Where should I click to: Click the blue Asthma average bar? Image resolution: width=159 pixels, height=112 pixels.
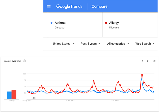tap(9, 95)
